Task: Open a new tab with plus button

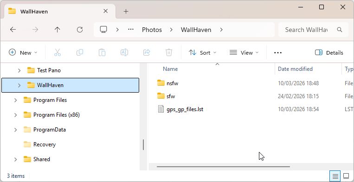Action: [126, 12]
